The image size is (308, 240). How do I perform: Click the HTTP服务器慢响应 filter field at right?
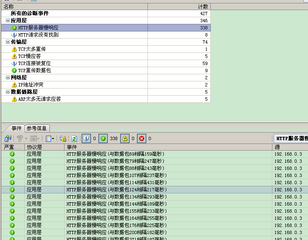(x=291, y=138)
